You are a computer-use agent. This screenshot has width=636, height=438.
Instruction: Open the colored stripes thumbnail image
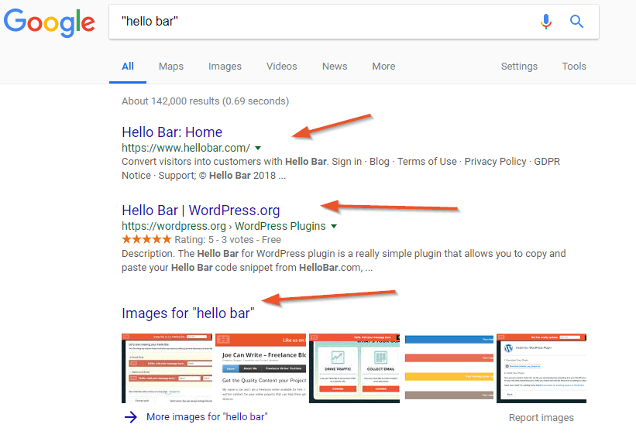tap(449, 368)
